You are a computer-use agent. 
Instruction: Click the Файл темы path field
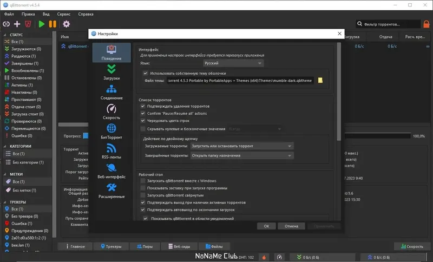240,81
